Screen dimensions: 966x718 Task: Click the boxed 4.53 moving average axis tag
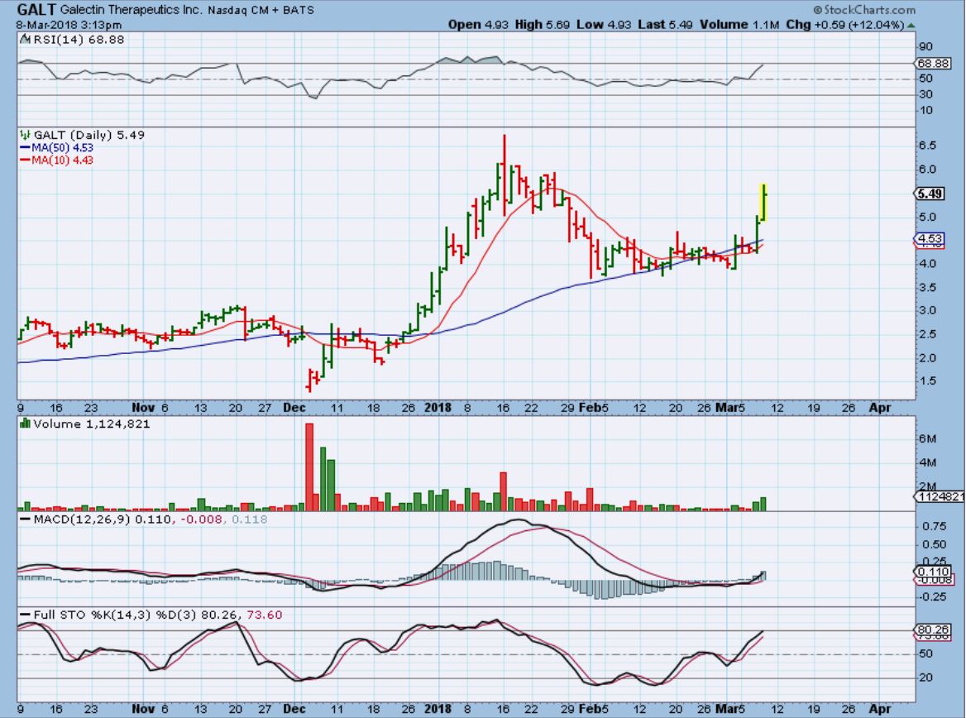point(930,239)
